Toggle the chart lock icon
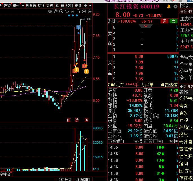 78,12
